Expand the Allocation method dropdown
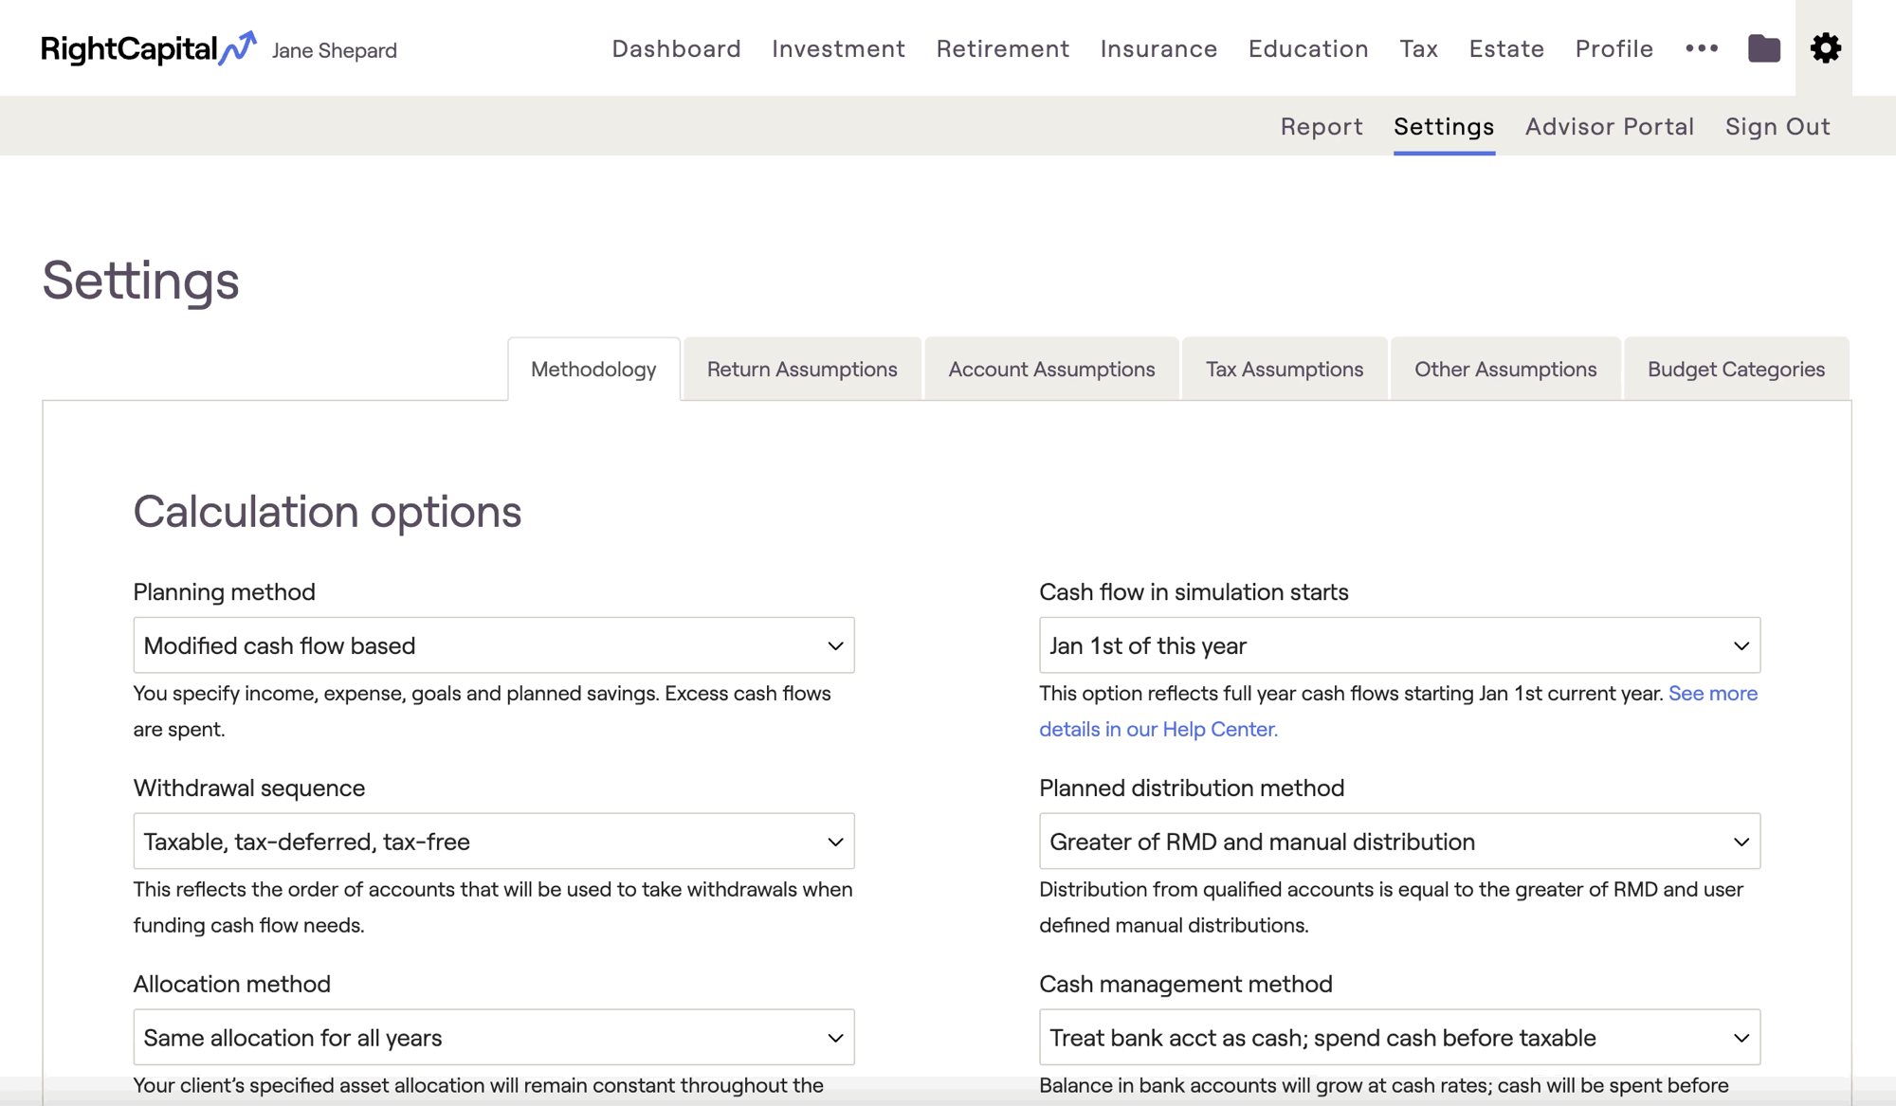The height and width of the screenshot is (1106, 1896). [x=493, y=1038]
